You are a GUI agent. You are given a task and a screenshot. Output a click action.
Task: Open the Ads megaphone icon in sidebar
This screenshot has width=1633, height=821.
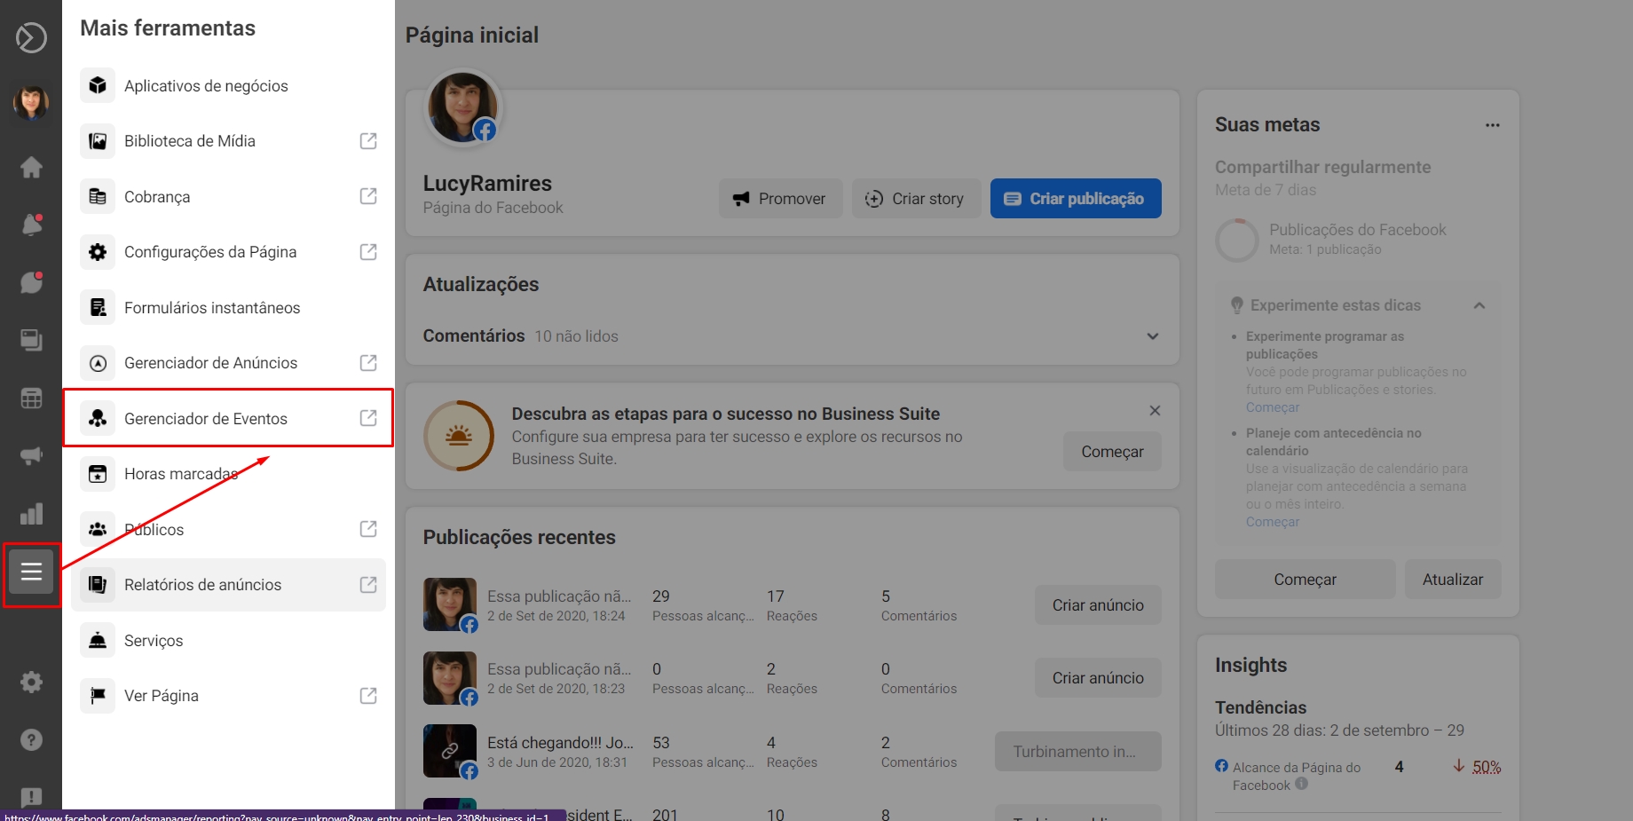(x=31, y=456)
